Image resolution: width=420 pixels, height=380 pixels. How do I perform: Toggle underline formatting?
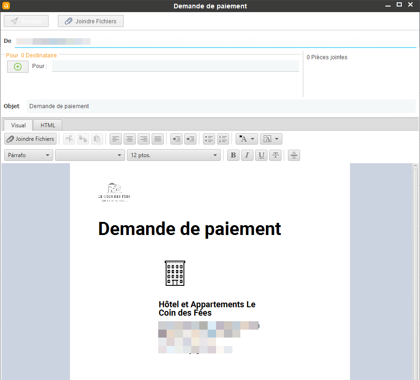coord(261,155)
